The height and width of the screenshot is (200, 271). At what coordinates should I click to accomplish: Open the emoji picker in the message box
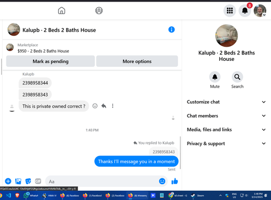tap(162, 181)
